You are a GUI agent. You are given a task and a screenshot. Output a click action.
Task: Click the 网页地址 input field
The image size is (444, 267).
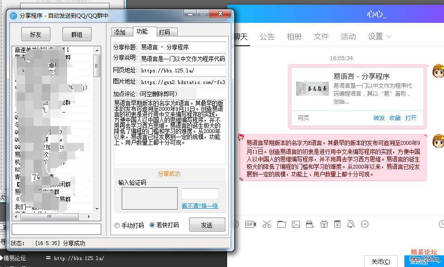click(182, 70)
